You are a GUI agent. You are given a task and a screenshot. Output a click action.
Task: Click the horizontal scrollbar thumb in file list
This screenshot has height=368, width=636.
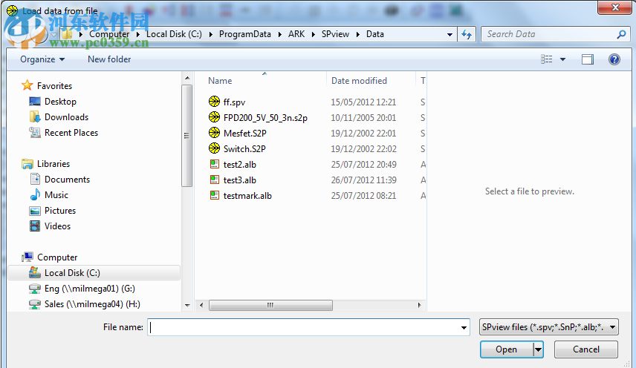(x=270, y=305)
